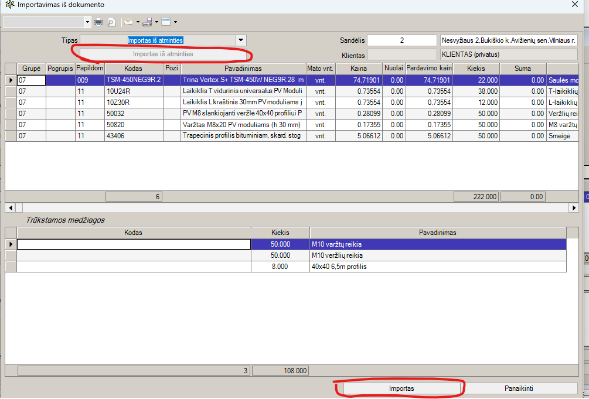The height and width of the screenshot is (399, 589).
Task: Expand the envelope icon dropdown arrow
Action: pyautogui.click(x=138, y=22)
